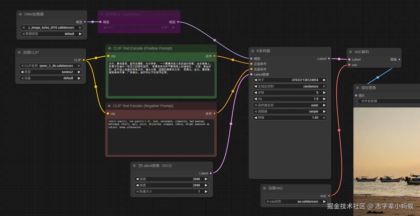Collapse the VAE解码 node with its dot

pos(350,52)
